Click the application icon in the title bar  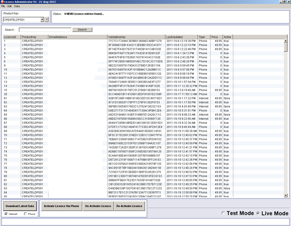point(2,2)
